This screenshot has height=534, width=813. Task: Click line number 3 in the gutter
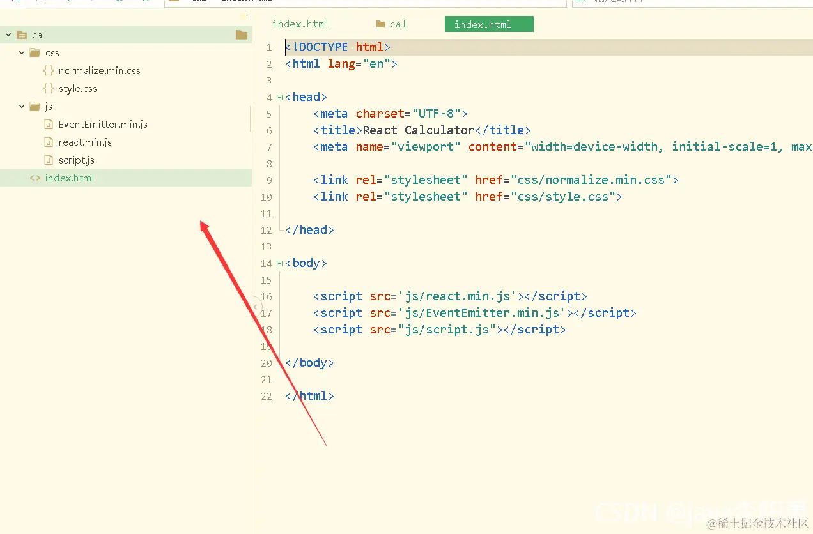click(x=269, y=80)
